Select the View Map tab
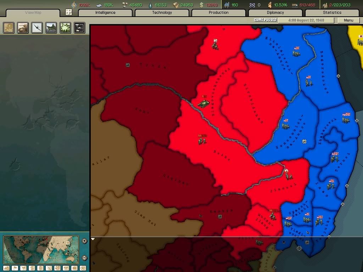363x272 pixels. click(x=33, y=13)
